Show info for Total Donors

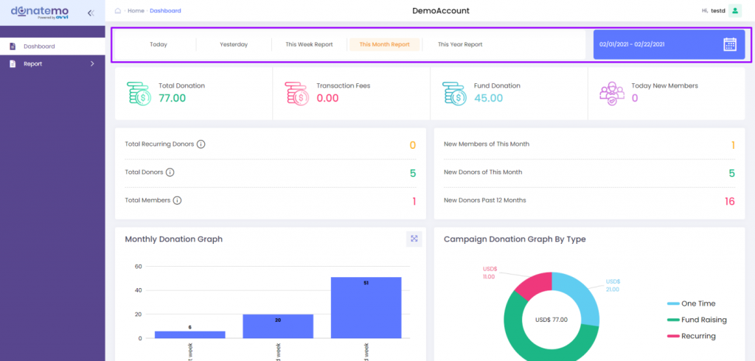click(x=170, y=172)
